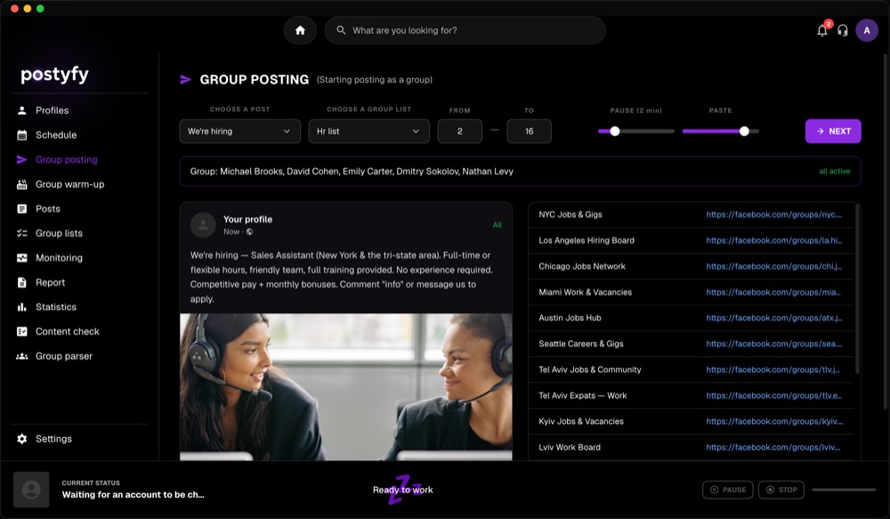Click the hiring post image thumbnail
890x519 pixels.
point(346,386)
